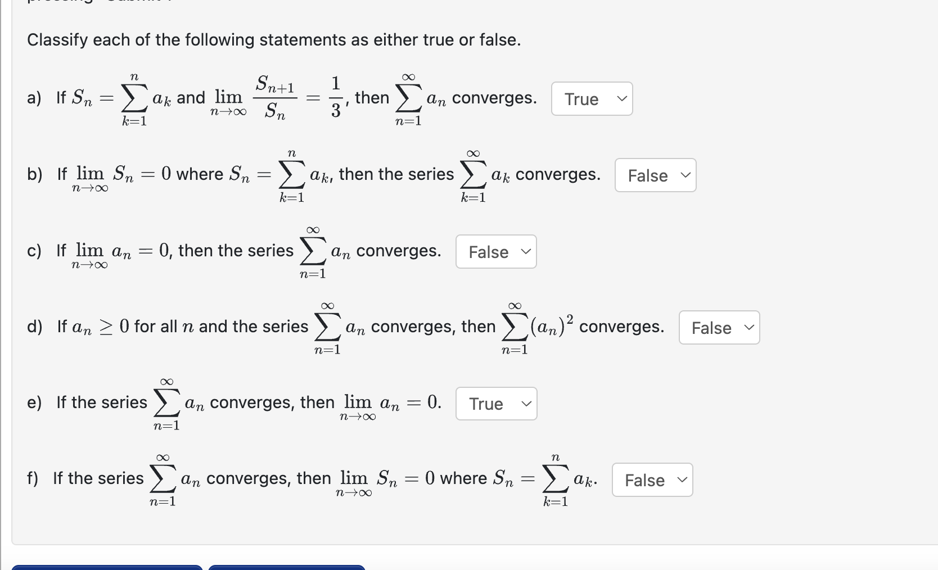
Task: Expand the chevron beside the part d answer
Action: (x=749, y=328)
